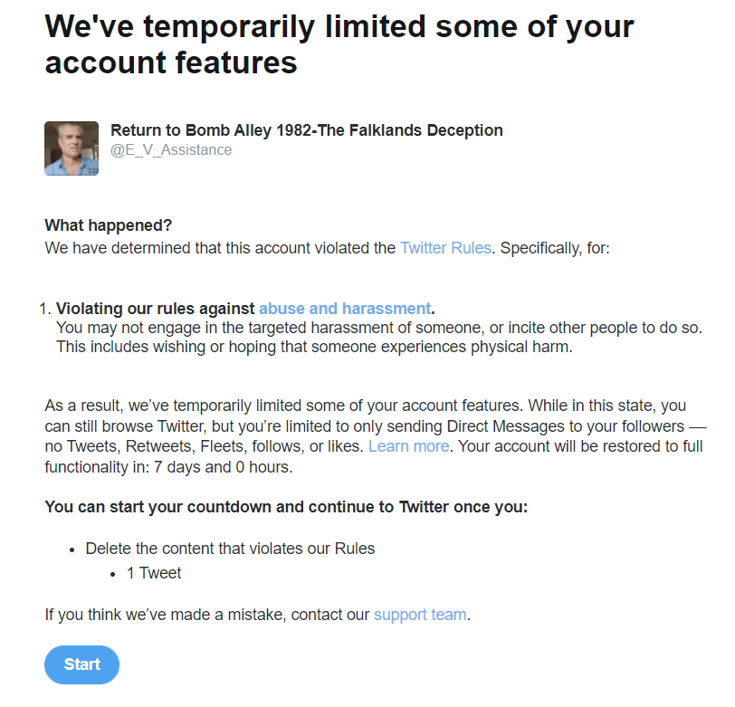Click the We have determined sentence text

220,247
